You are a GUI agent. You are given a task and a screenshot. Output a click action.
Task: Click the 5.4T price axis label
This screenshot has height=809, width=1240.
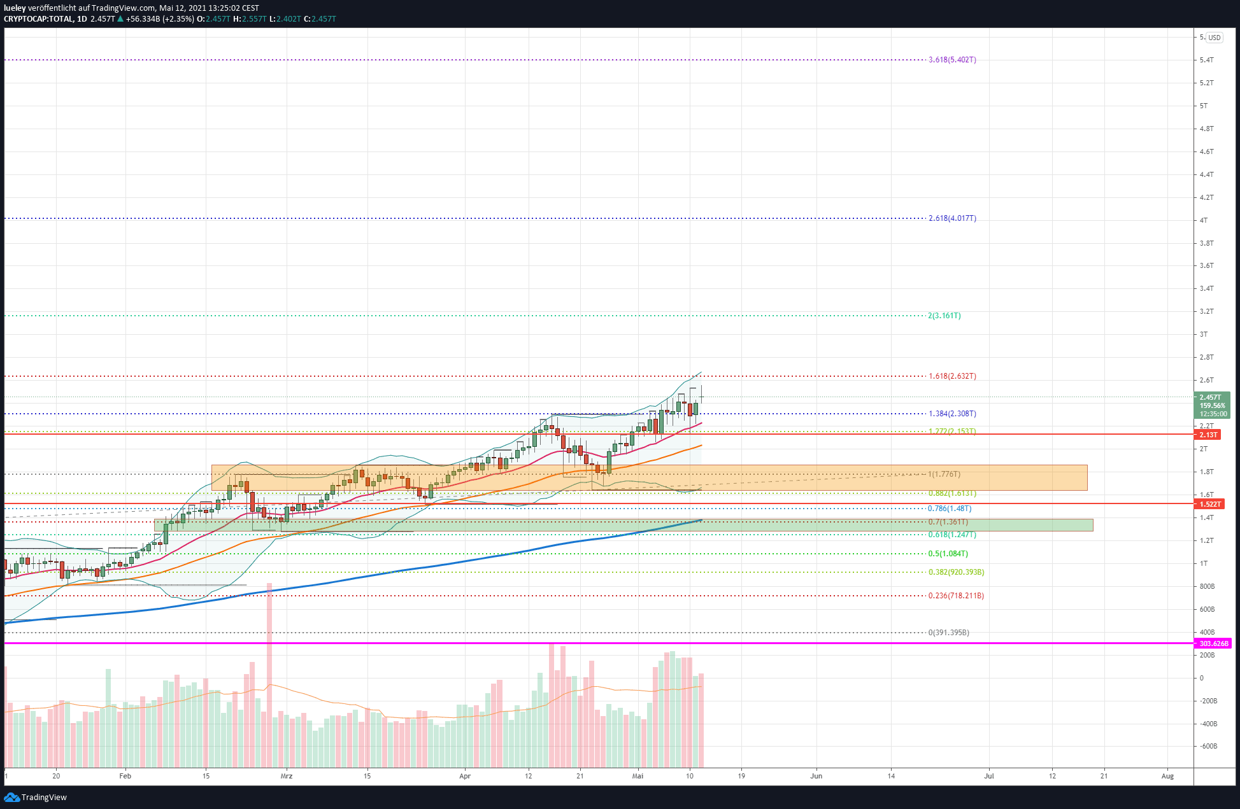coord(1206,60)
